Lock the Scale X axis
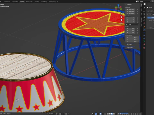This screenshot has height=115, width=154. (138, 29)
